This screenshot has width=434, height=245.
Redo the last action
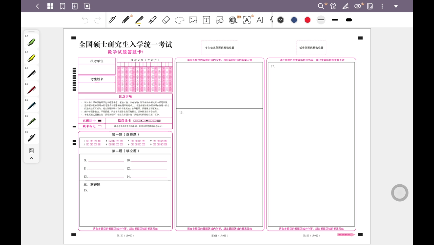pyautogui.click(x=98, y=20)
